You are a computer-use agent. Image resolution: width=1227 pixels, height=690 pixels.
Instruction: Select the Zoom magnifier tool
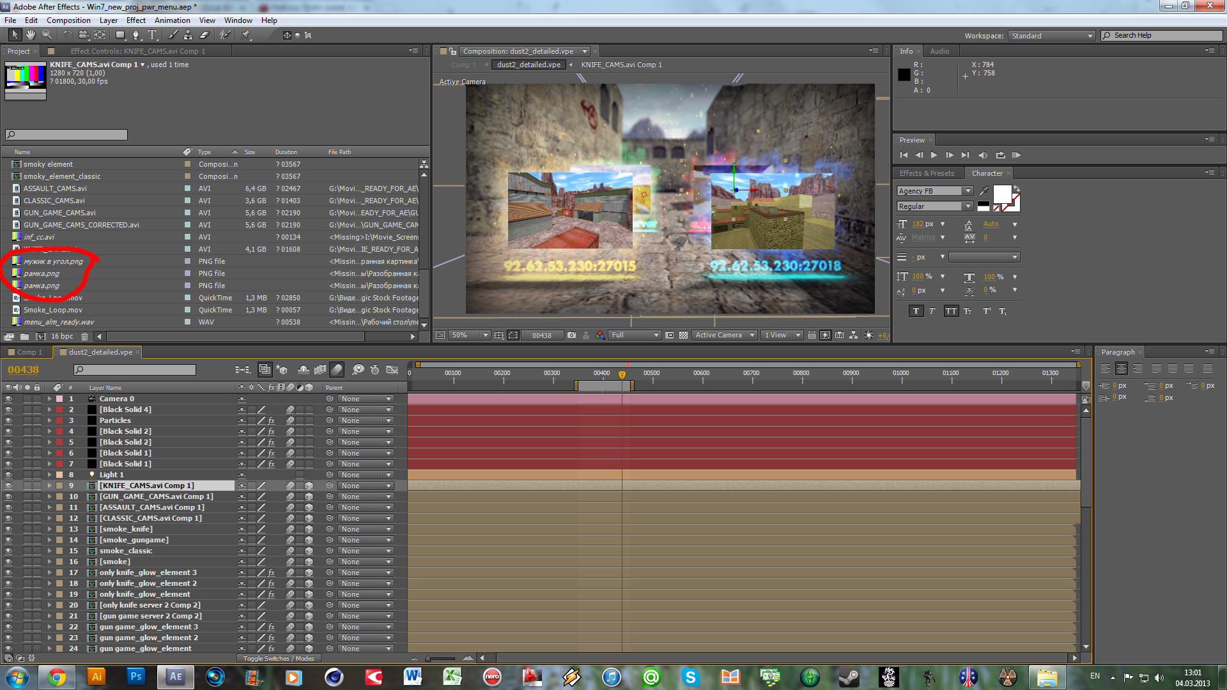tap(47, 35)
